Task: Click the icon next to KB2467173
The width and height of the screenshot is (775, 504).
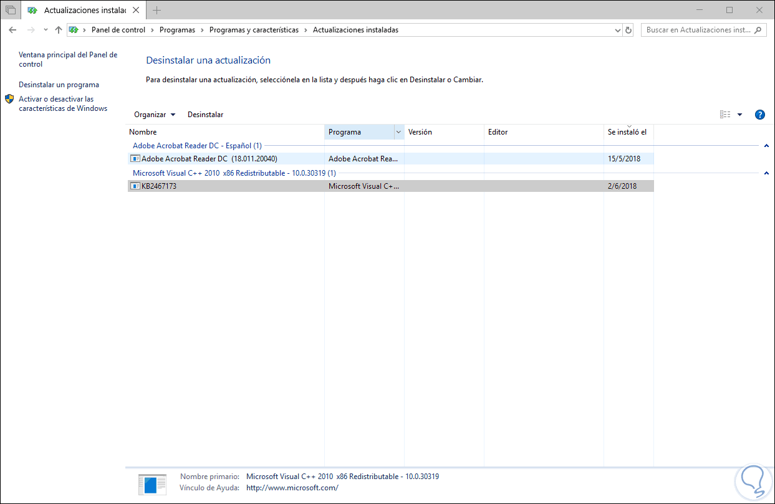Action: tap(135, 186)
